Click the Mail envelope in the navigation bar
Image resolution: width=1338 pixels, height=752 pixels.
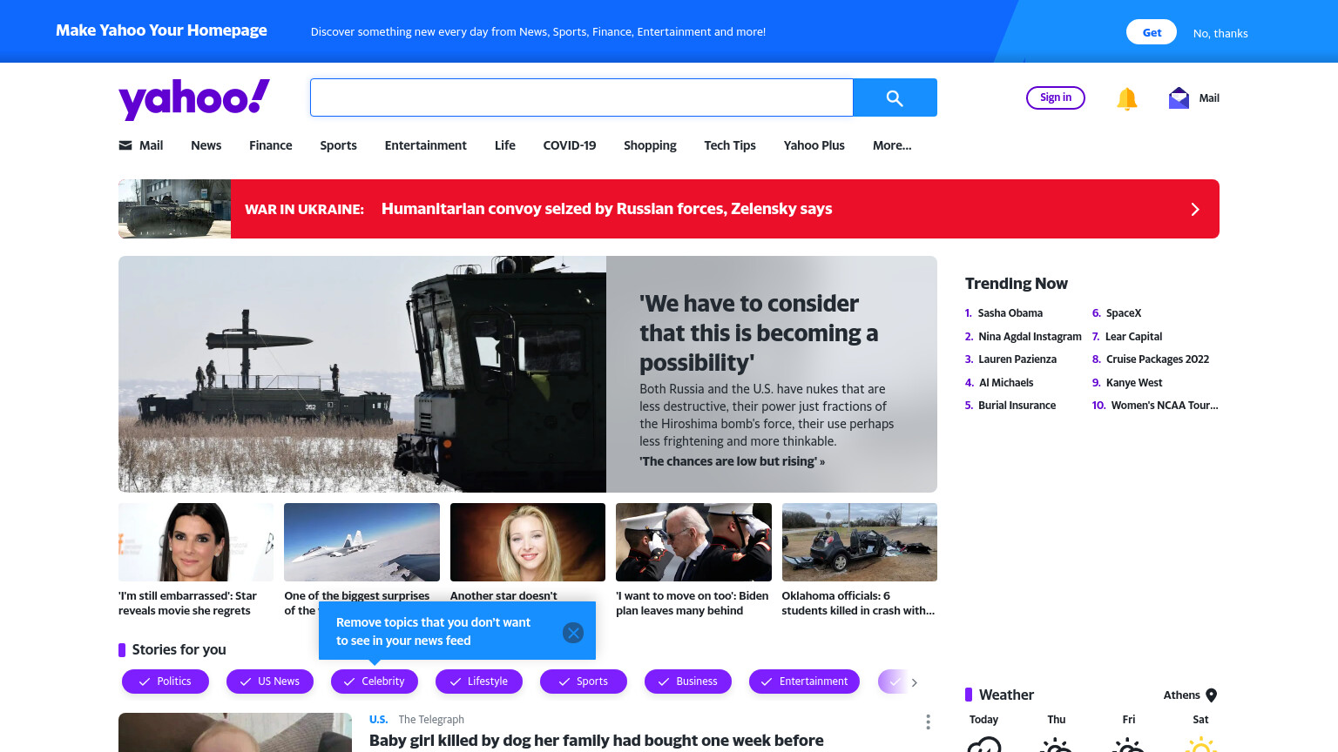click(125, 145)
